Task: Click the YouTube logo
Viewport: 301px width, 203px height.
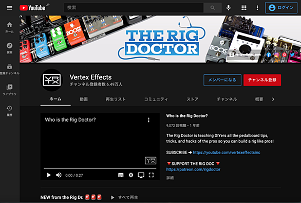Action: click(33, 8)
